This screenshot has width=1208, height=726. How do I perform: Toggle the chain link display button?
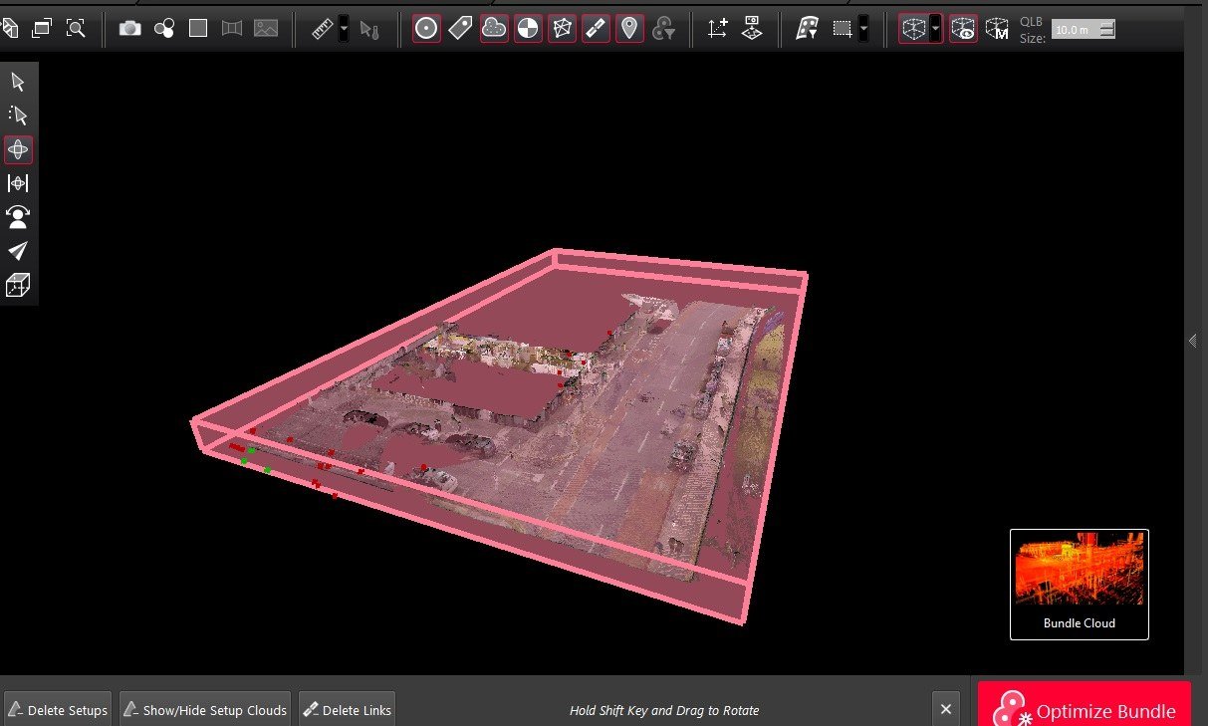click(596, 29)
